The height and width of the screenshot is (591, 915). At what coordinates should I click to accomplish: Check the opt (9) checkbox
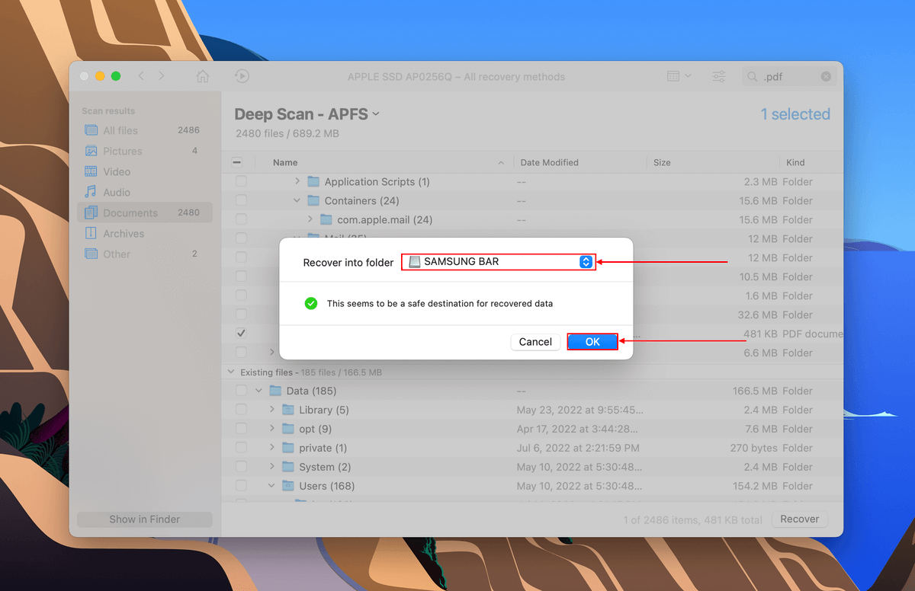(x=241, y=429)
